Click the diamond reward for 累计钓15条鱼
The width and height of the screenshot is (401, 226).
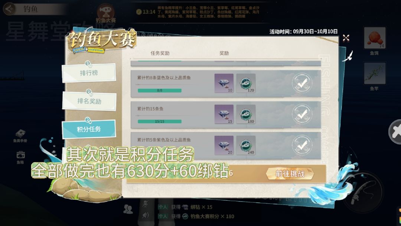pyautogui.click(x=224, y=114)
